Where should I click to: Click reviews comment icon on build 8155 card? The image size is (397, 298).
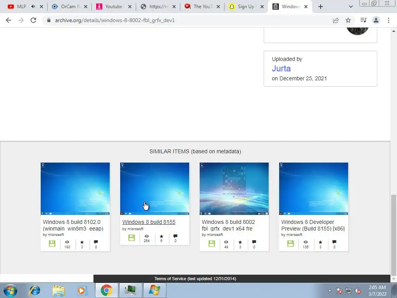click(175, 236)
